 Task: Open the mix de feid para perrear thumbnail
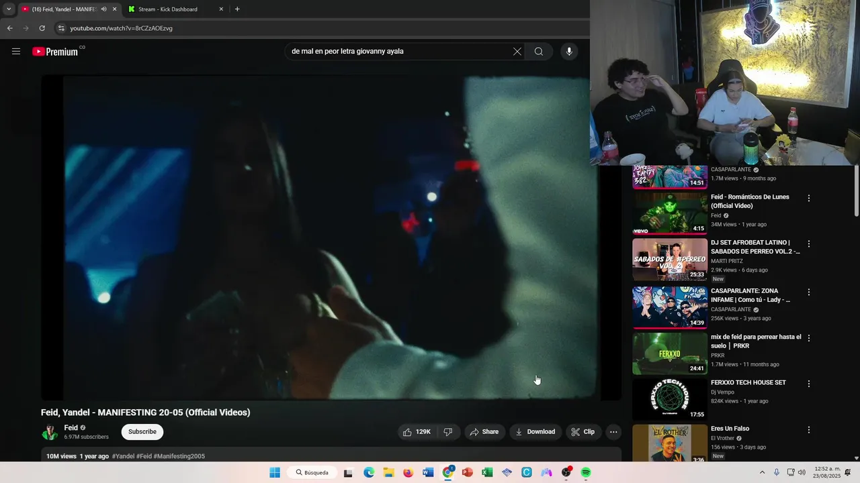[x=670, y=354]
